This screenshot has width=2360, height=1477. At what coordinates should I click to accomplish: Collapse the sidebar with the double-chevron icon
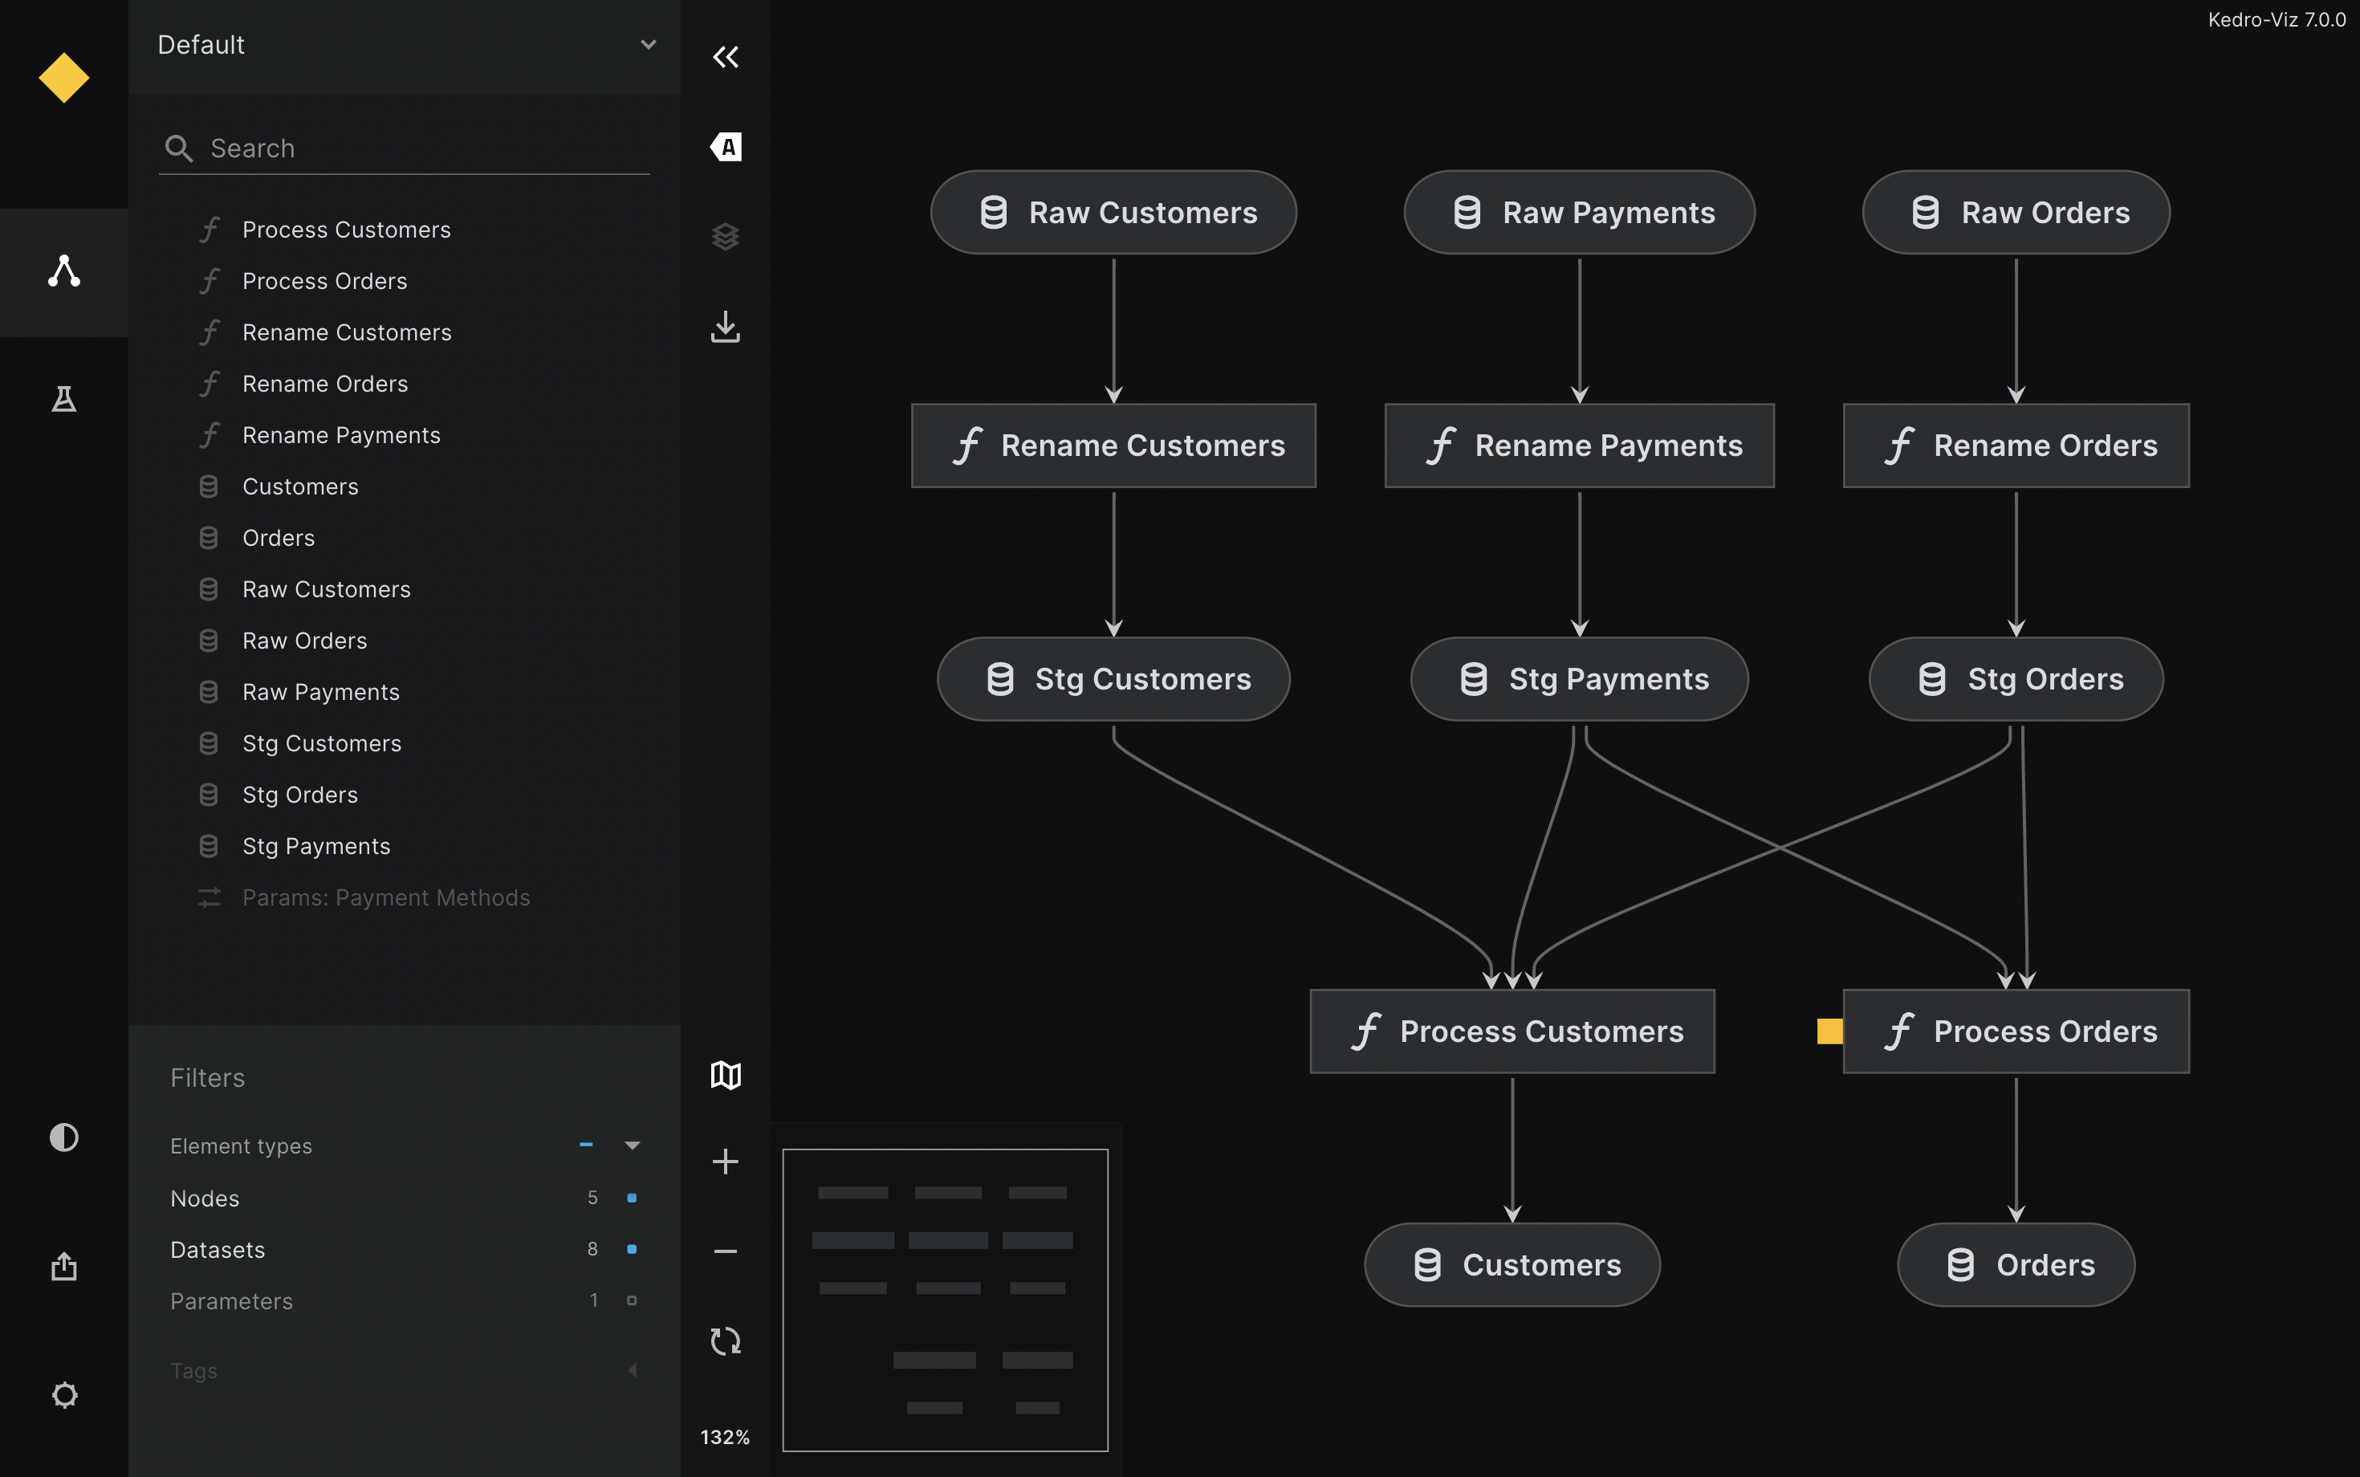725,57
